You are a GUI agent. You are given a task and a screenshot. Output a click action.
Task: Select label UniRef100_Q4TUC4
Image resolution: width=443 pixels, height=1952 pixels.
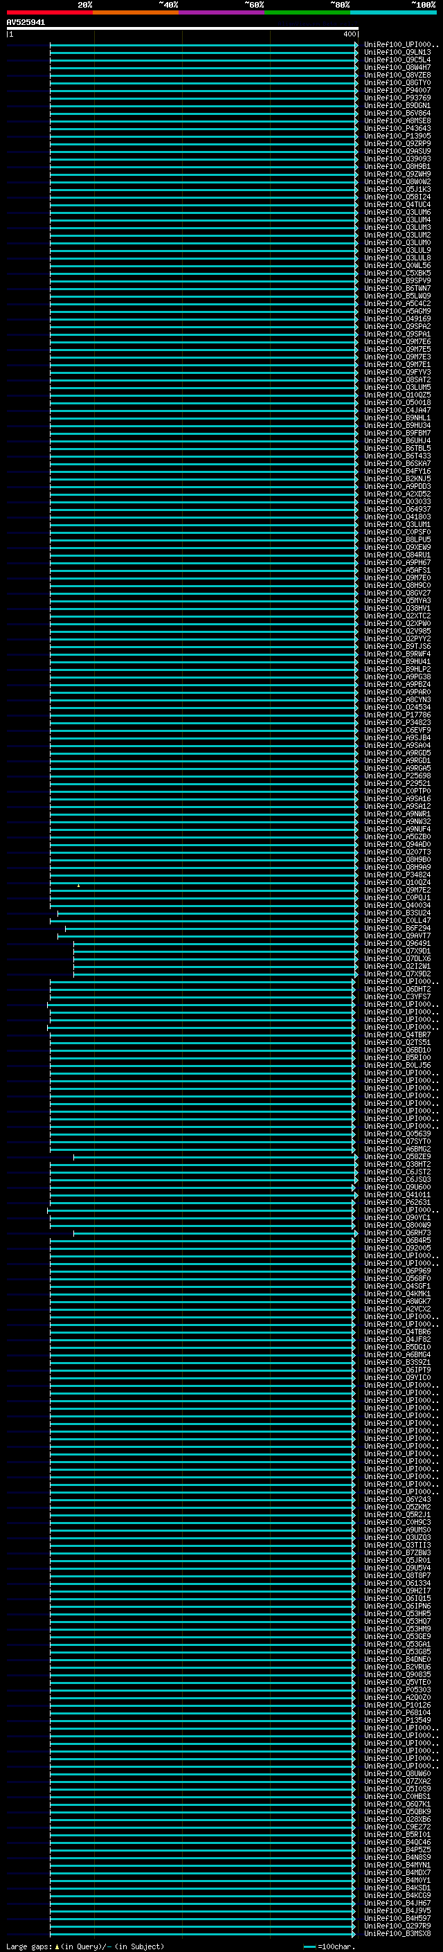[x=397, y=204]
